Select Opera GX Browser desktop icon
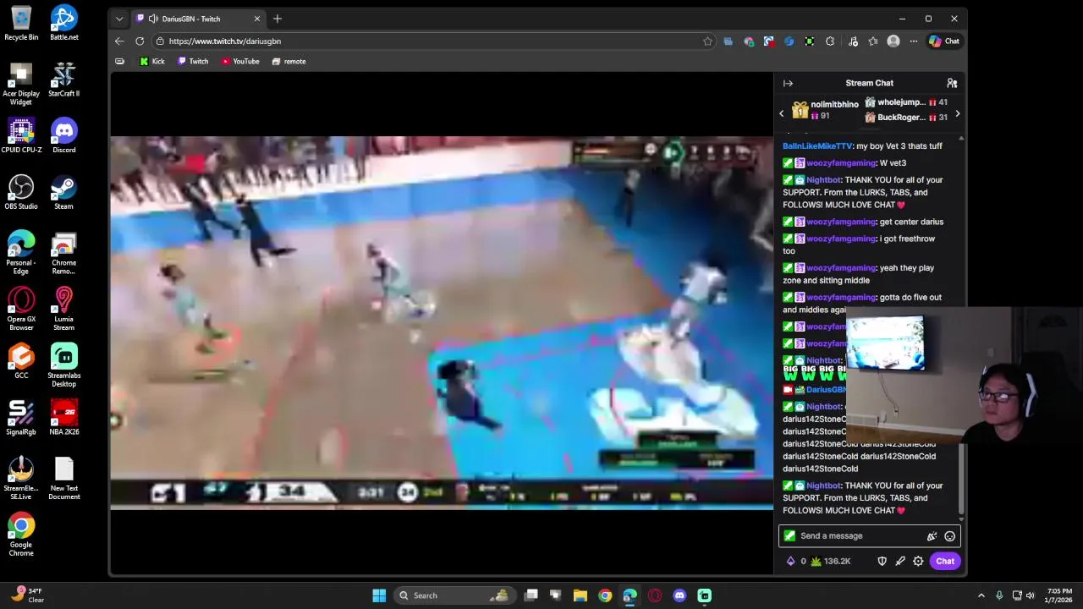This screenshot has width=1083, height=609. pyautogui.click(x=21, y=310)
